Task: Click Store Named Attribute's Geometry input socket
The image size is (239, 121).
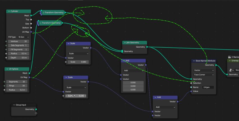Action: point(191,79)
